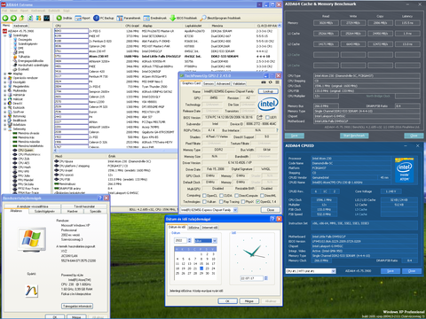Toggle the DirectML checkbox in GPU-Z
This screenshot has width=426, height=319.
[262, 196]
